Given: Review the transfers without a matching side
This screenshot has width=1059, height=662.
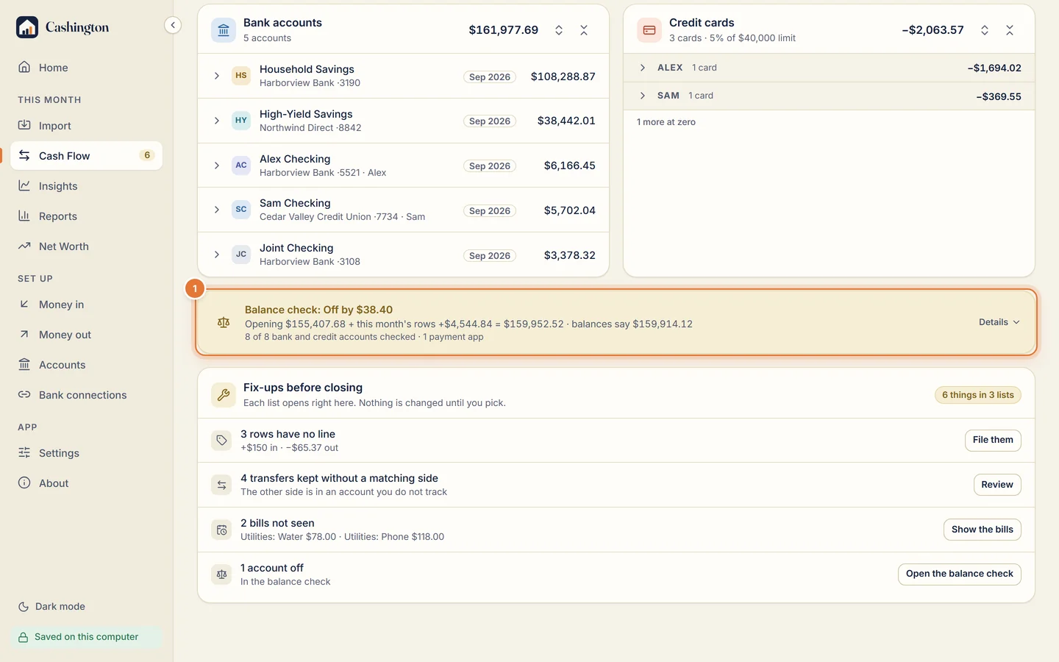Looking at the screenshot, I should click(997, 485).
